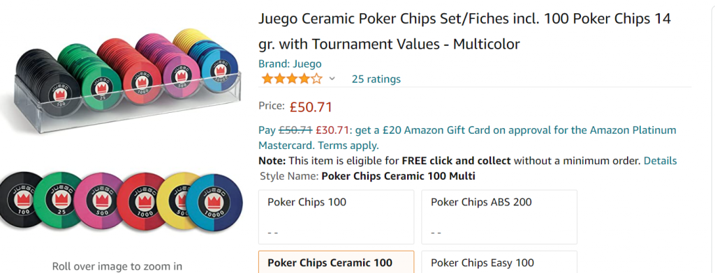The width and height of the screenshot is (715, 273).
Task: Click the star rating icons
Action: [292, 79]
